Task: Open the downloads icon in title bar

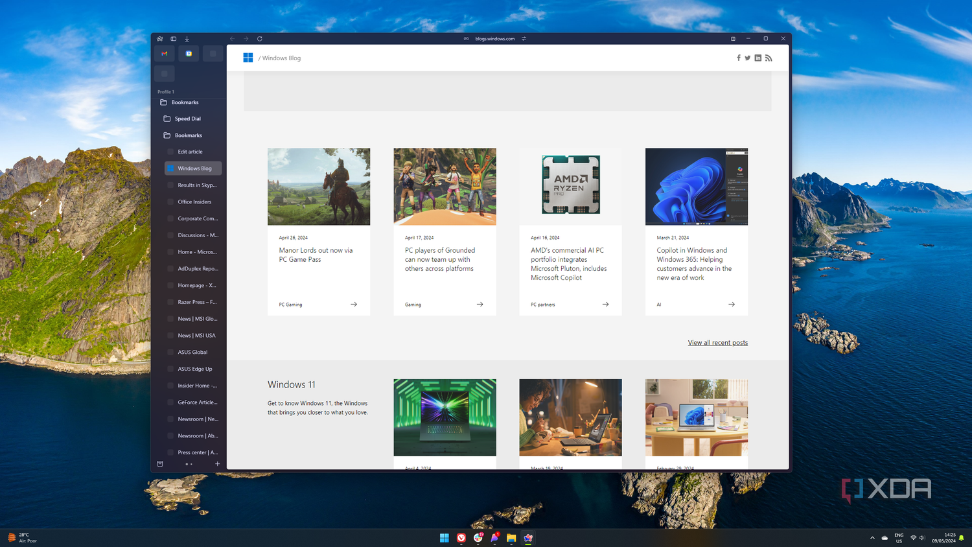Action: point(187,39)
